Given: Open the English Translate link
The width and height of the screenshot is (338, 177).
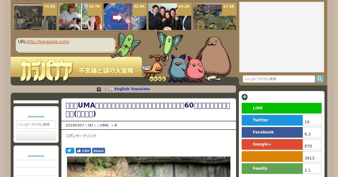Looking at the screenshot, I should (132, 89).
